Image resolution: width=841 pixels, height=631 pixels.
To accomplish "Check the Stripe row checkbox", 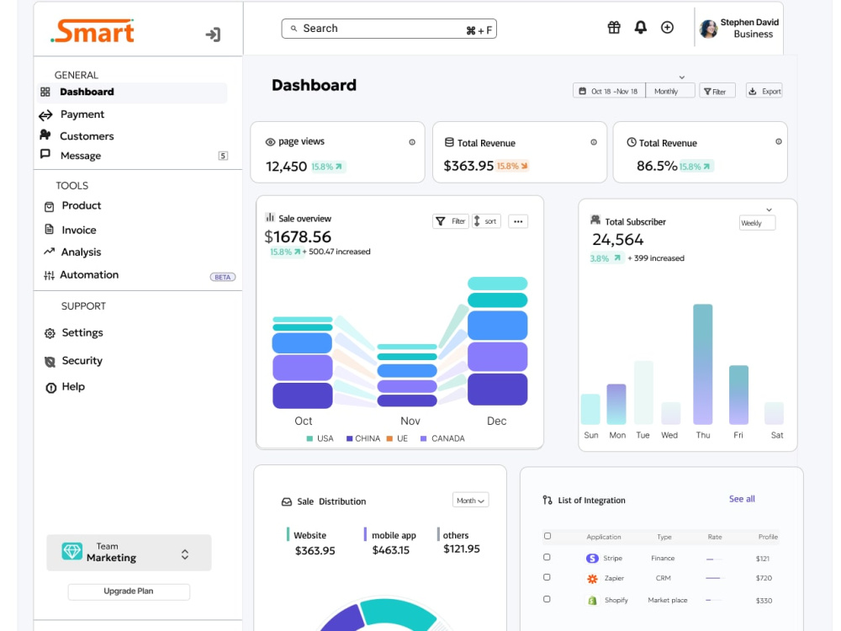I will [547, 558].
